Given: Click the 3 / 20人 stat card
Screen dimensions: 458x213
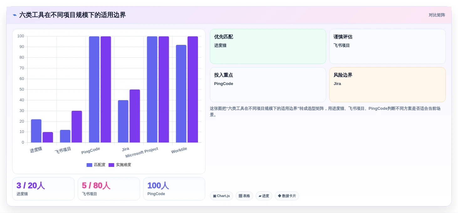Looking at the screenshot, I should tap(43, 189).
